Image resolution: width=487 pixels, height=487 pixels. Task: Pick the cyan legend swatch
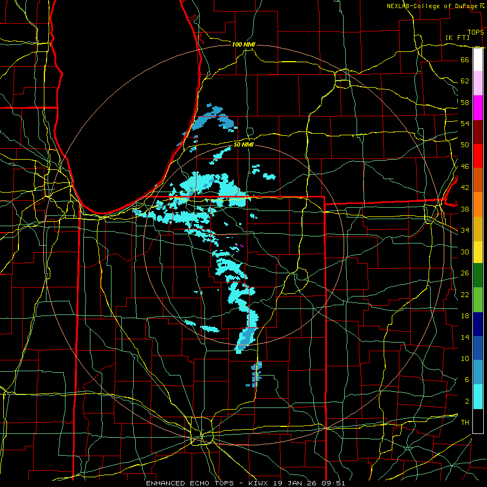click(x=478, y=397)
